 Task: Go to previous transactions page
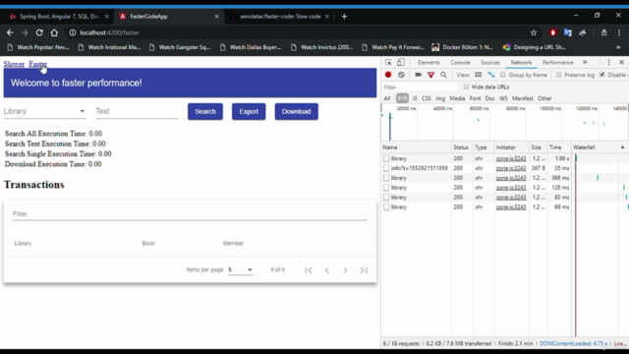327,270
